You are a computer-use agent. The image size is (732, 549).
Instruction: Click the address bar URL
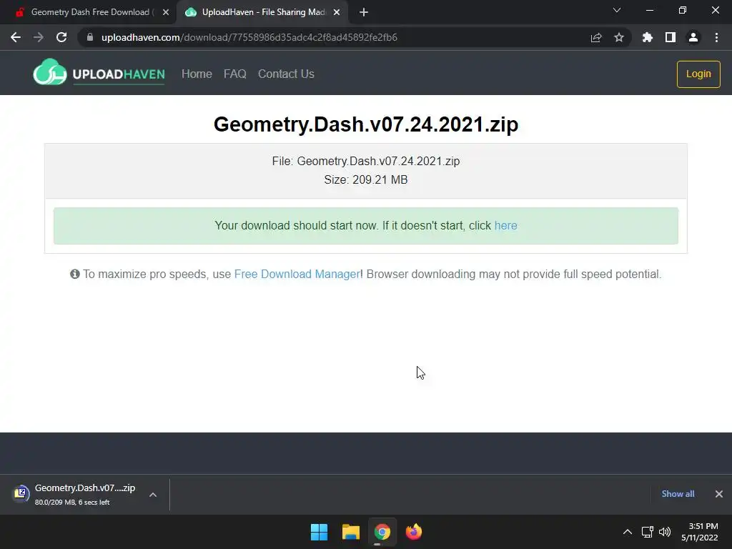pyautogui.click(x=249, y=37)
